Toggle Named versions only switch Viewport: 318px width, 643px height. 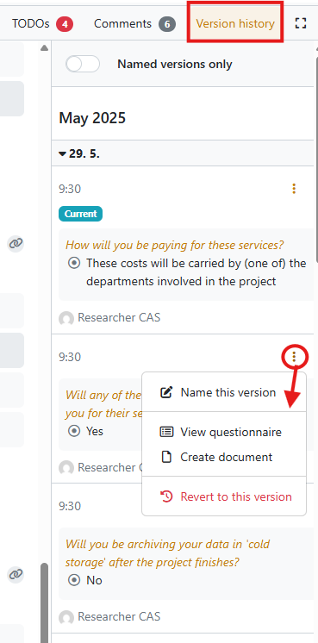(x=83, y=64)
